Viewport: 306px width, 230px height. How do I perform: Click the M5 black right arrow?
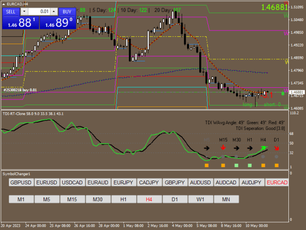(207, 148)
